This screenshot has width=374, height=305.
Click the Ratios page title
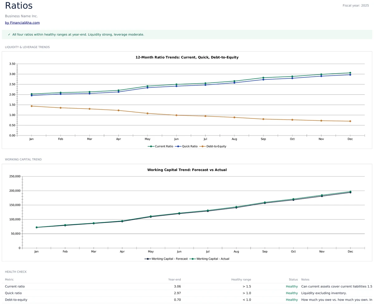point(19,6)
